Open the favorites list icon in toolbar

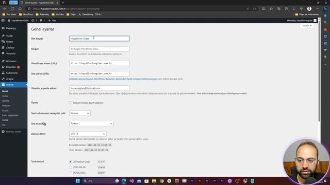(x=271, y=9)
